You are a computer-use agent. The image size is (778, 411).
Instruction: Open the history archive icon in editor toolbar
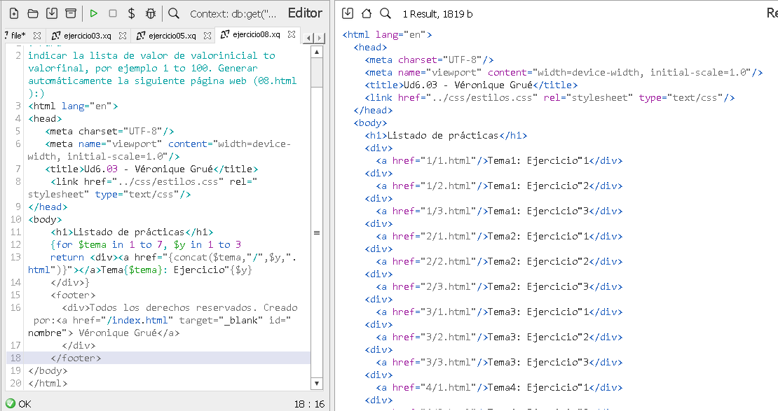(70, 13)
